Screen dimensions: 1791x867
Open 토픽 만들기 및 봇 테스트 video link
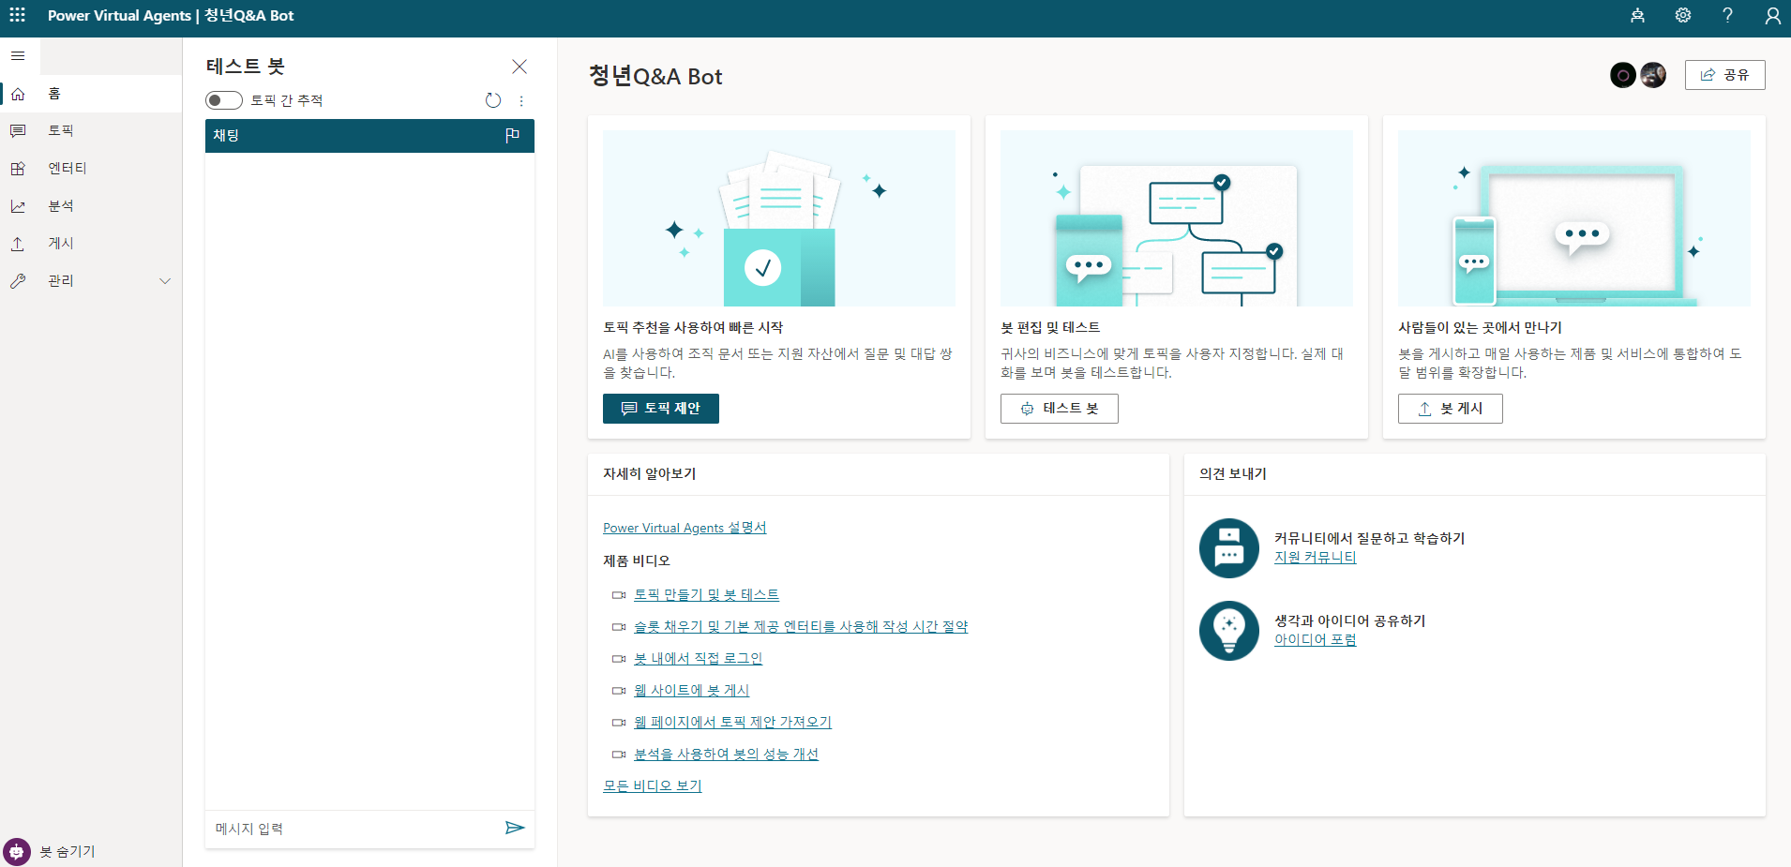pyautogui.click(x=706, y=595)
